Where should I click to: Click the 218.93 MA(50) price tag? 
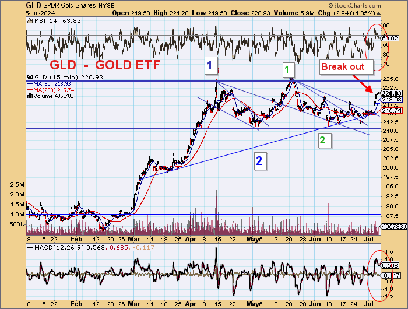tap(391, 100)
